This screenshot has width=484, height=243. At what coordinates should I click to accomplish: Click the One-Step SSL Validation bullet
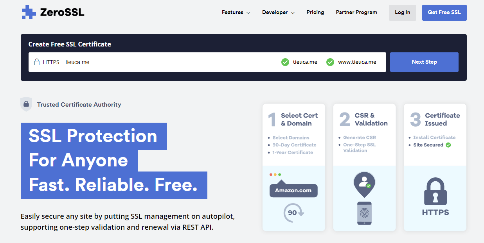point(360,148)
